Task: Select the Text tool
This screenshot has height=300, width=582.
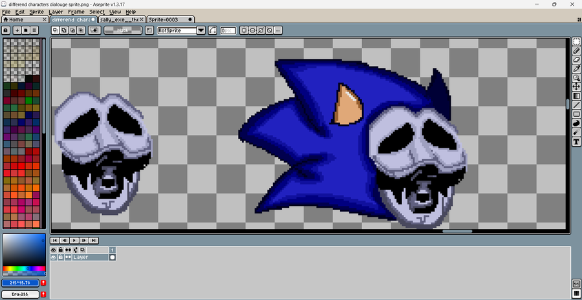Action: [x=576, y=141]
